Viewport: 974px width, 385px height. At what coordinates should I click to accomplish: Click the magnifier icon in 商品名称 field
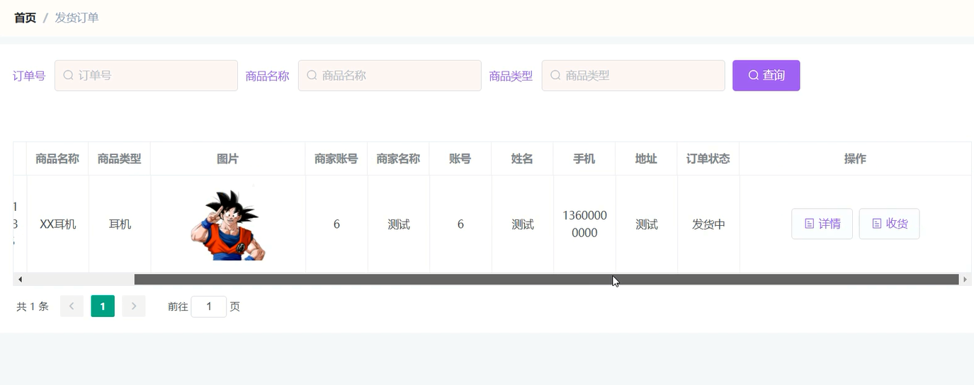coord(312,75)
